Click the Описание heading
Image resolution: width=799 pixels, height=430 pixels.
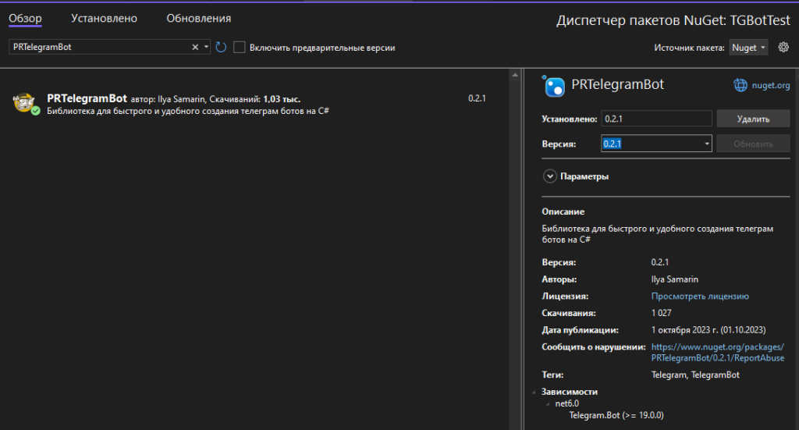[563, 211]
